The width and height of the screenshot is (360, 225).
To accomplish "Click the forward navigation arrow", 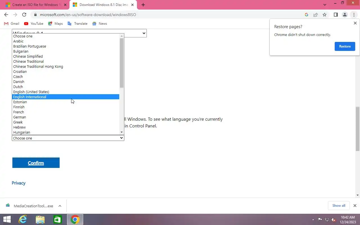I will coord(15,15).
